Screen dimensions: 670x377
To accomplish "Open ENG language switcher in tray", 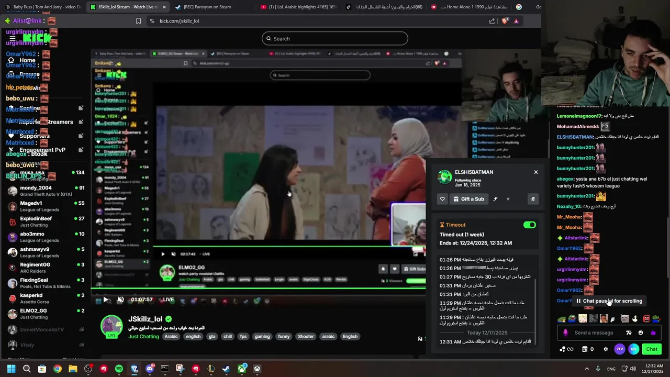I will pos(611,369).
